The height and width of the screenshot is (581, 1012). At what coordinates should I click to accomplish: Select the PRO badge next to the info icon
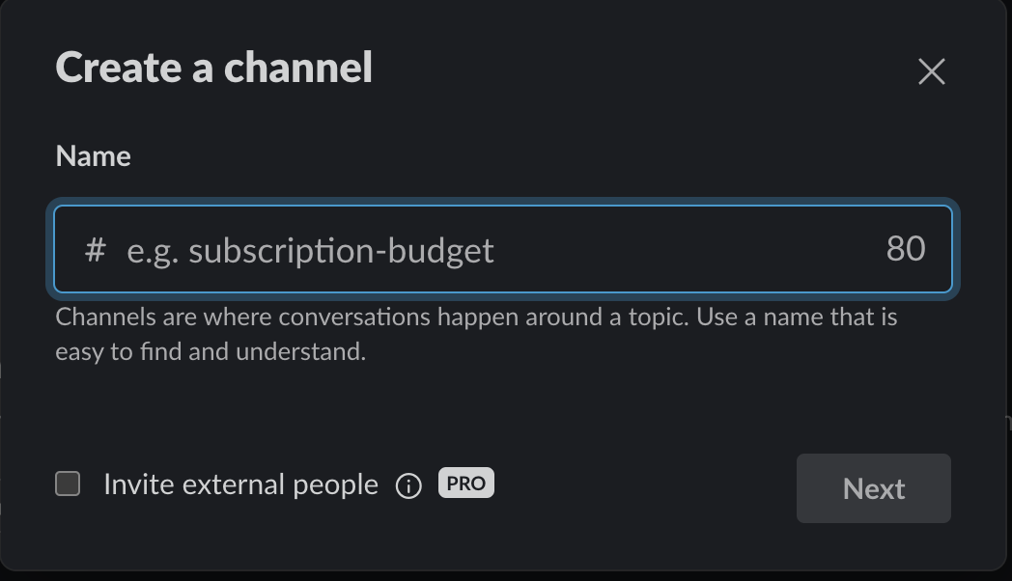coord(465,483)
